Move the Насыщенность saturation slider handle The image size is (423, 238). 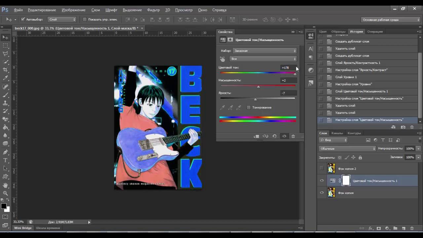[x=258, y=87]
